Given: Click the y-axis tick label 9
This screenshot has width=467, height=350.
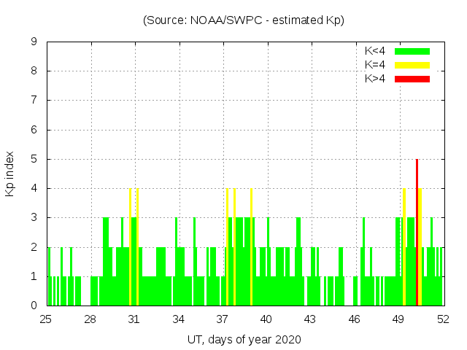Looking at the screenshot, I should [34, 42].
